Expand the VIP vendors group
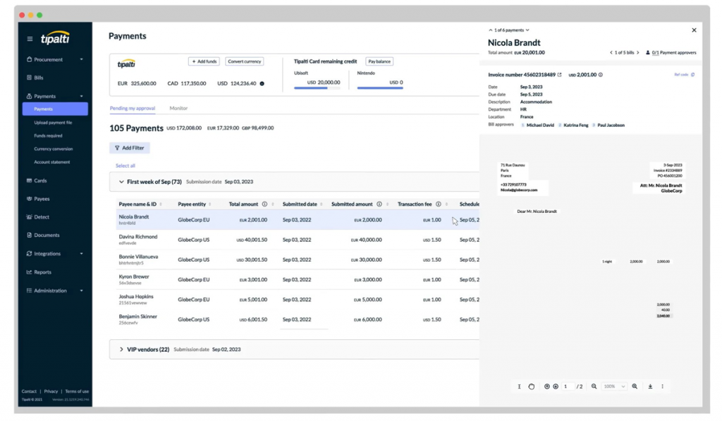The image size is (722, 421). [x=121, y=350]
